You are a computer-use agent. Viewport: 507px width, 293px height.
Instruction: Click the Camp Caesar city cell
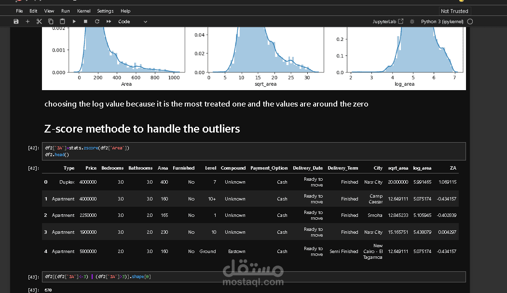(376, 199)
